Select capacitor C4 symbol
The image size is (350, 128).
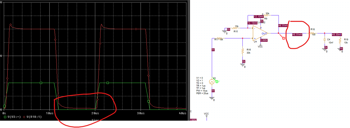pyautogui.click(x=324, y=39)
